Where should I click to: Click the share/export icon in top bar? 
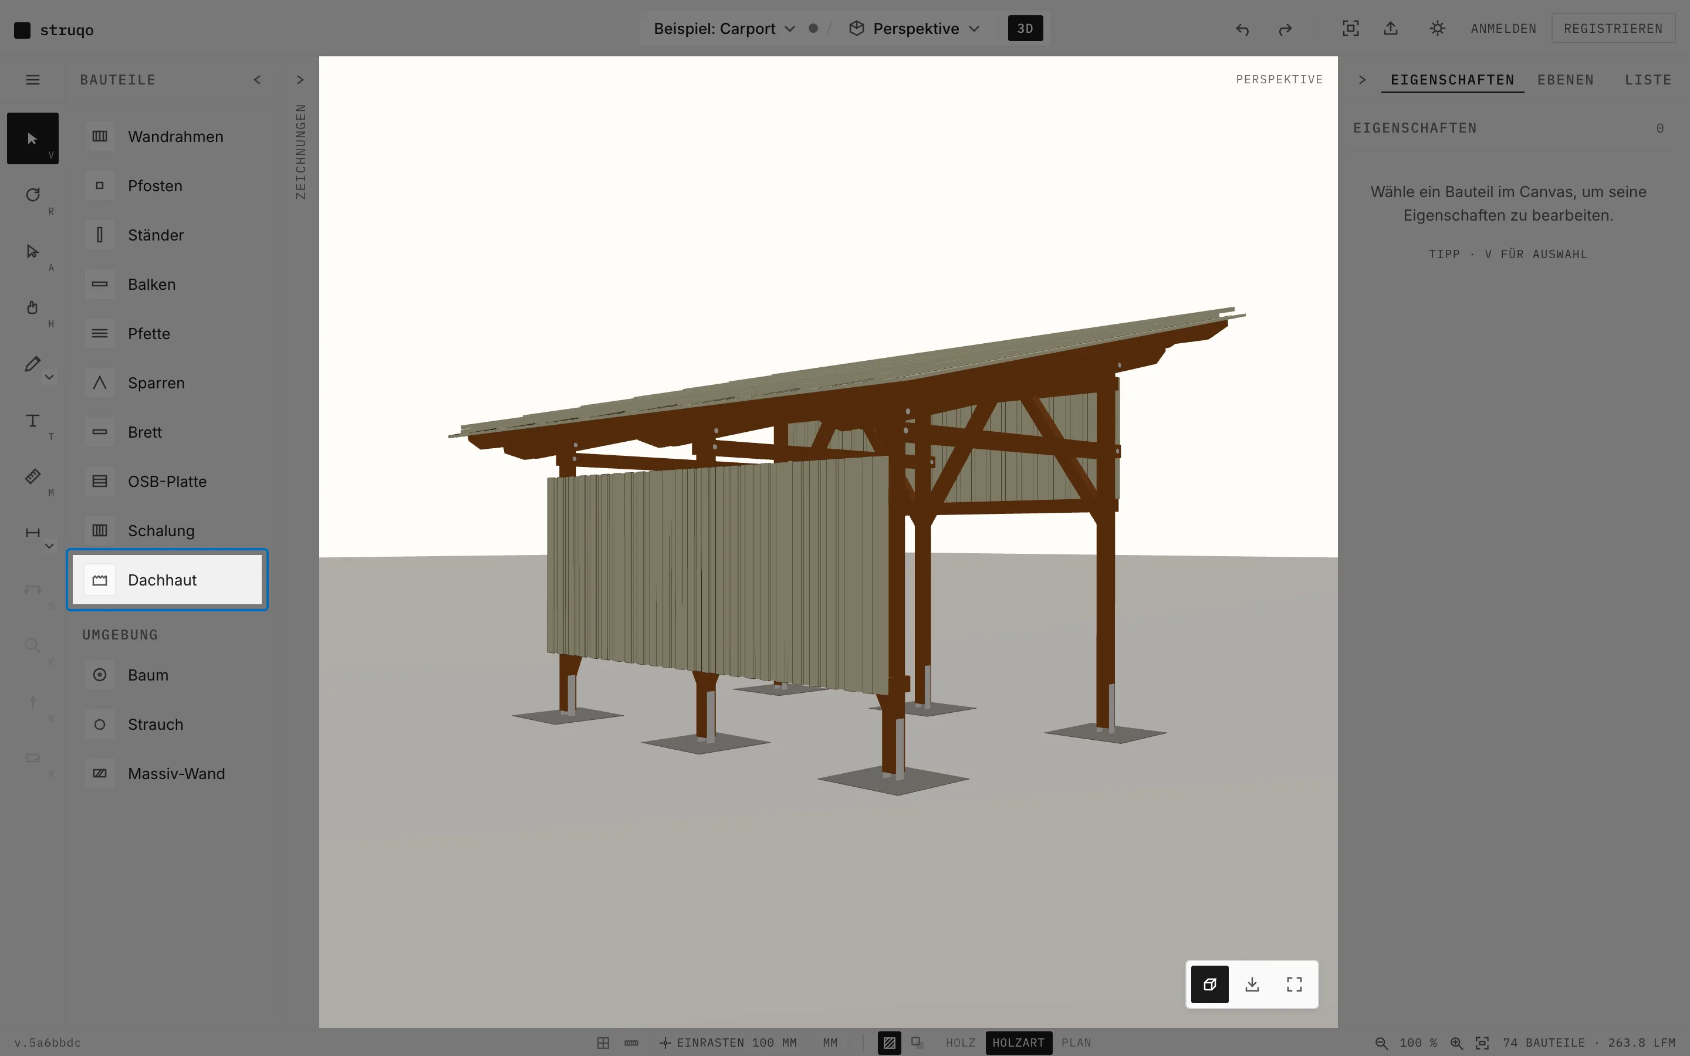coord(1390,29)
